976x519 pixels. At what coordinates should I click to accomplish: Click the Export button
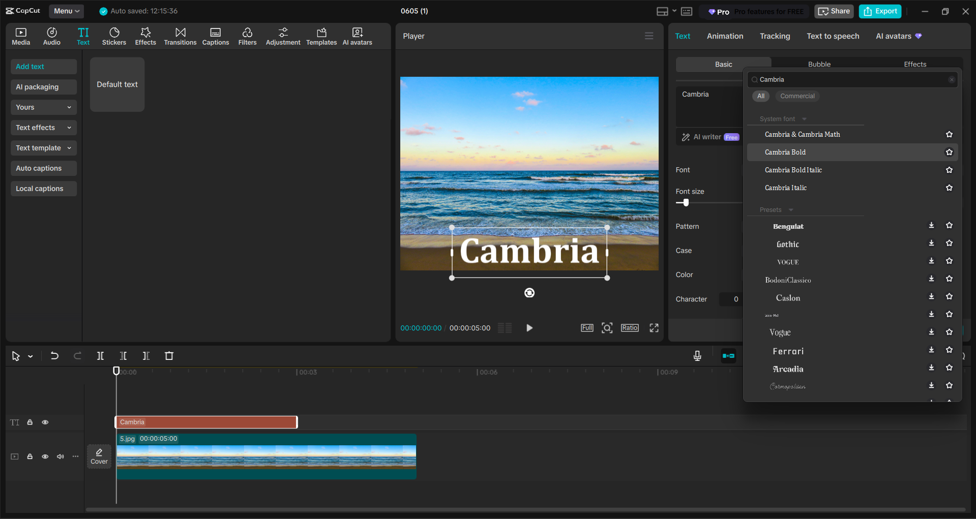(879, 11)
